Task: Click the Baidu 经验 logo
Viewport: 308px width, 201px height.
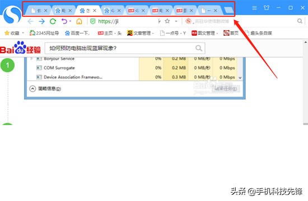Action: pos(20,47)
